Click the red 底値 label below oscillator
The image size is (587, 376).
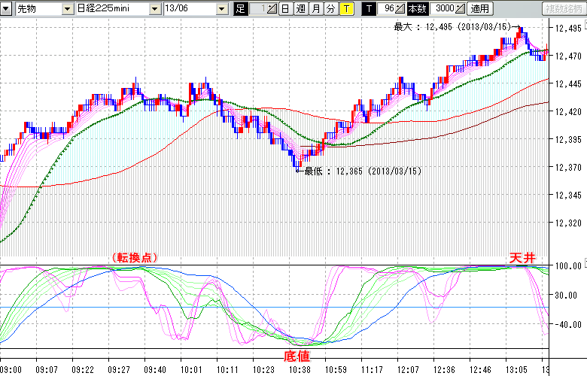(296, 354)
